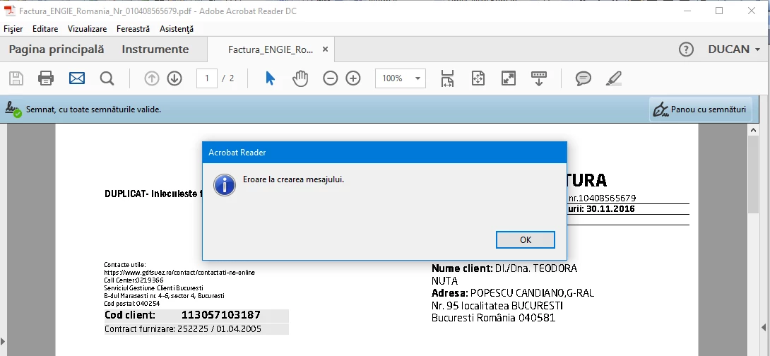Enter full screen mode icon
The image size is (770, 356).
tap(508, 78)
